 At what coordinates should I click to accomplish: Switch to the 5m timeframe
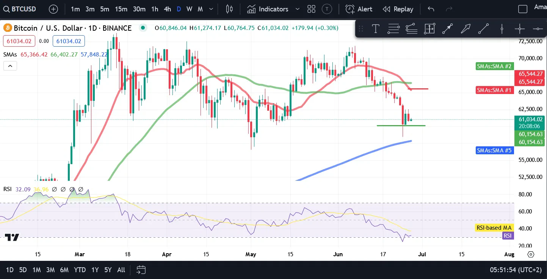pyautogui.click(x=105, y=9)
